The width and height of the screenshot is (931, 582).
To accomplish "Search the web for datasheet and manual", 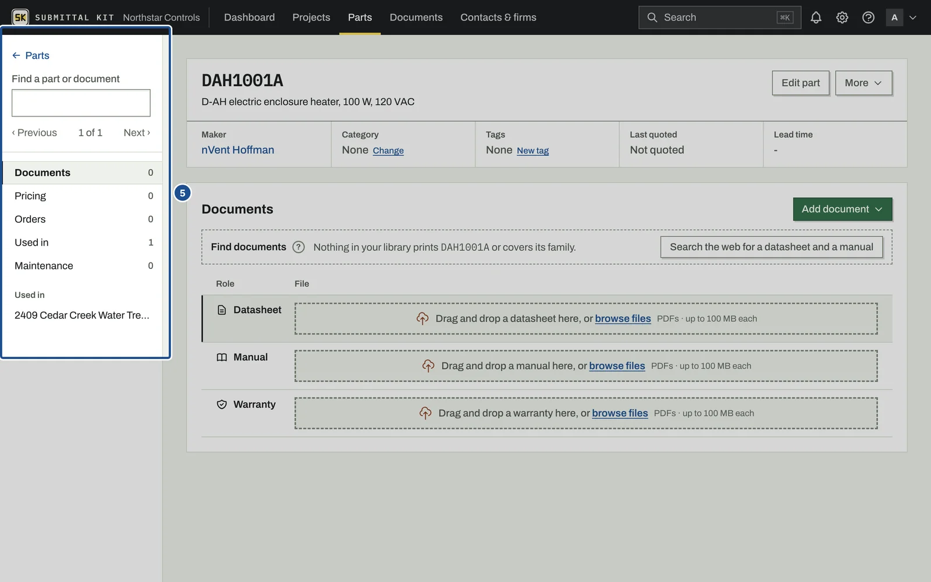I will (771, 247).
